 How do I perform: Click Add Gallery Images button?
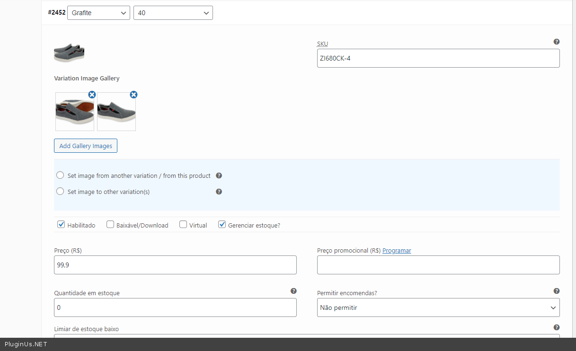(86, 146)
